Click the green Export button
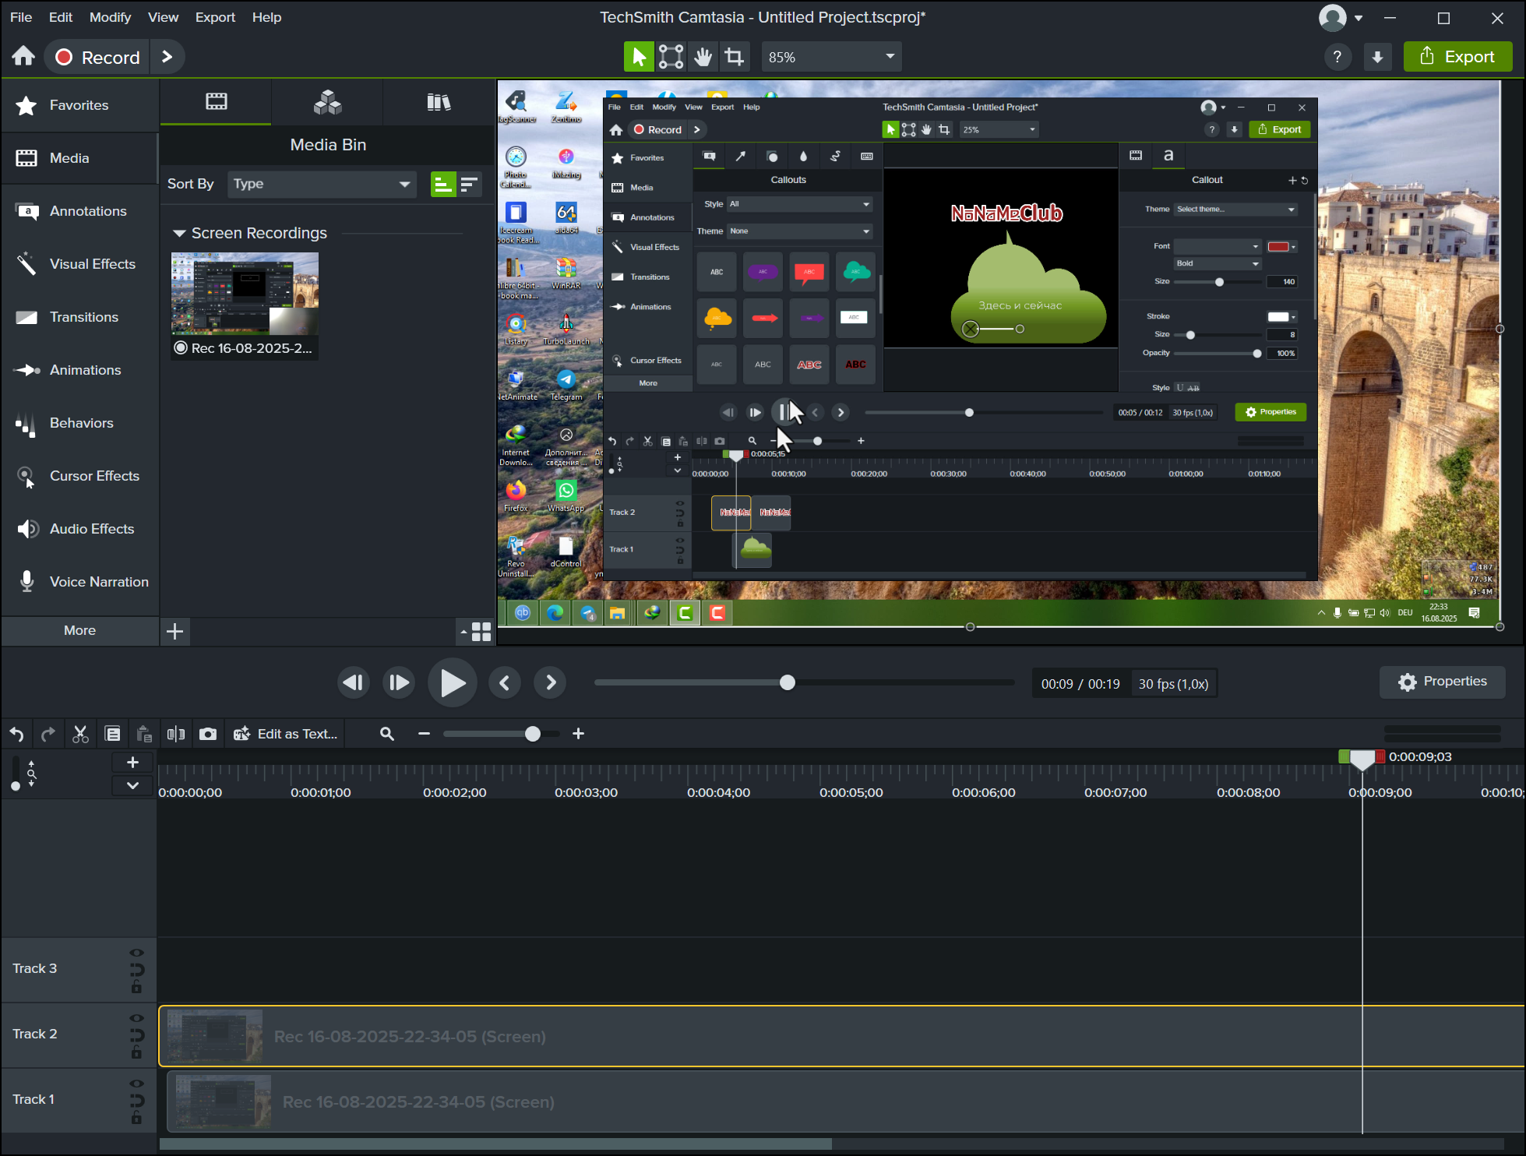This screenshot has height=1156, width=1526. coord(1457,57)
